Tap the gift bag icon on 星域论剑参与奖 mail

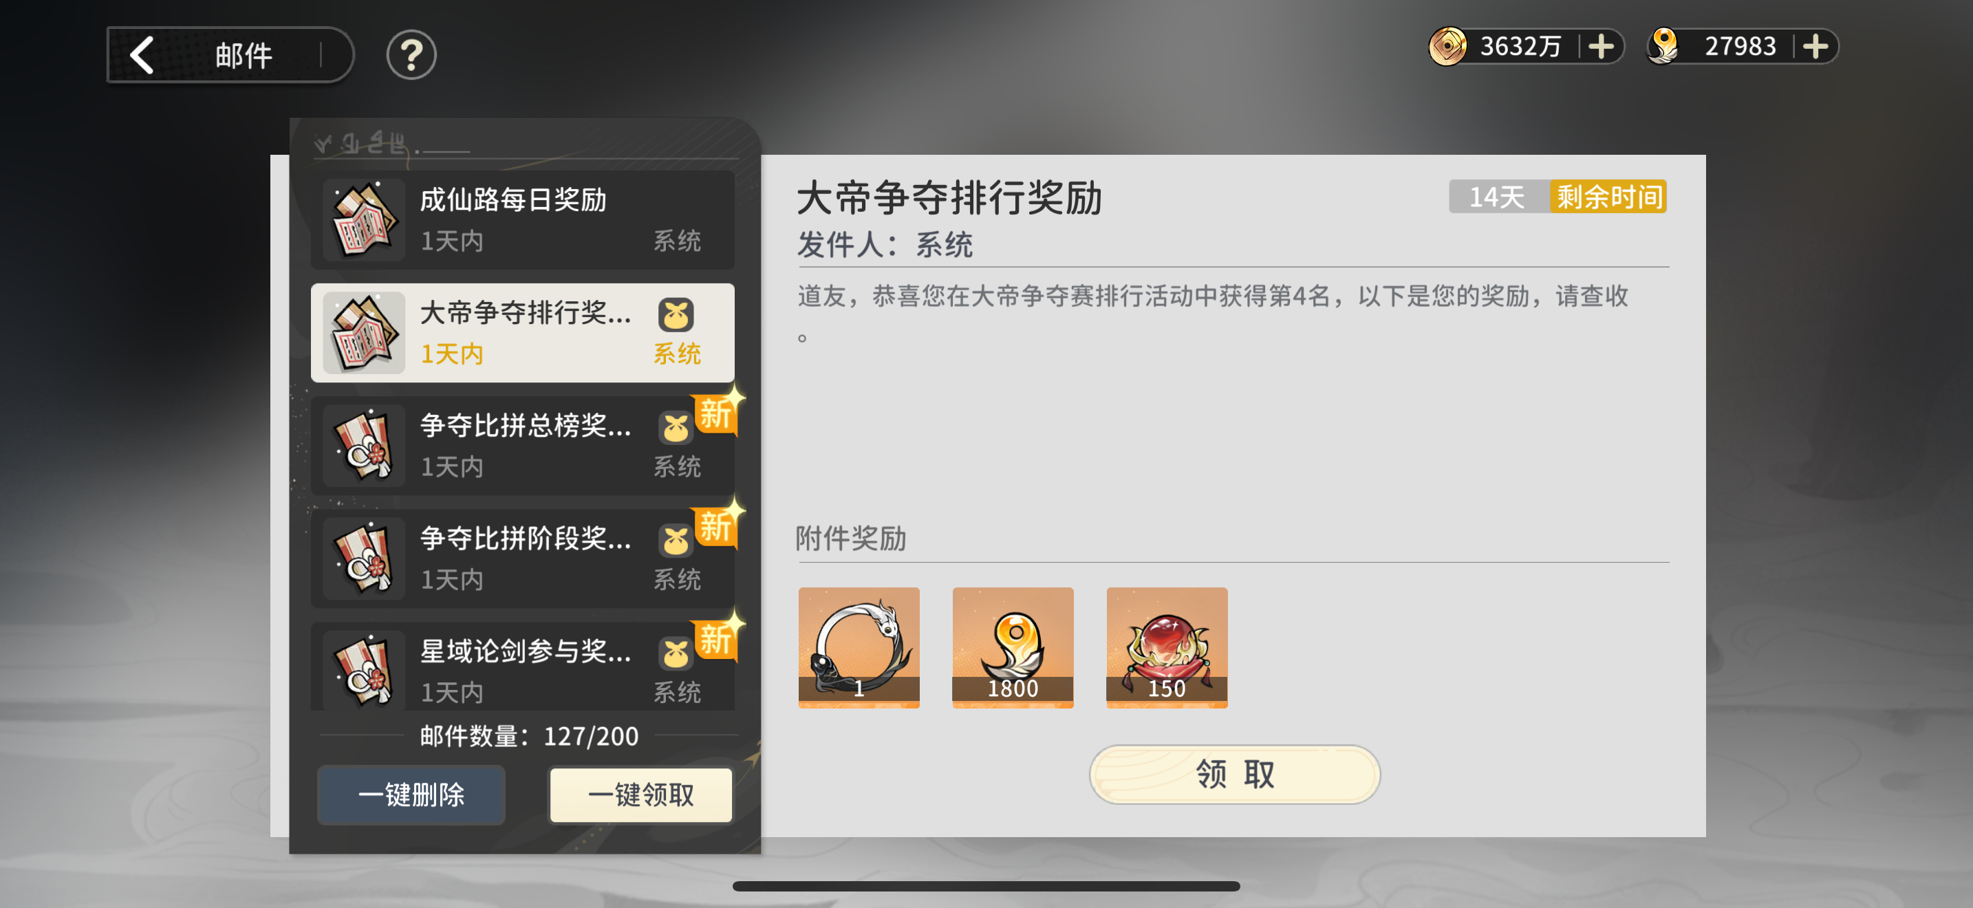coord(676,653)
